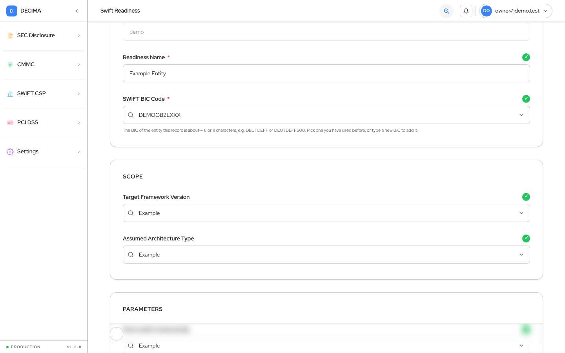Click the SCOPE section heading
Viewport: 565px width, 353px height.
pos(133,176)
